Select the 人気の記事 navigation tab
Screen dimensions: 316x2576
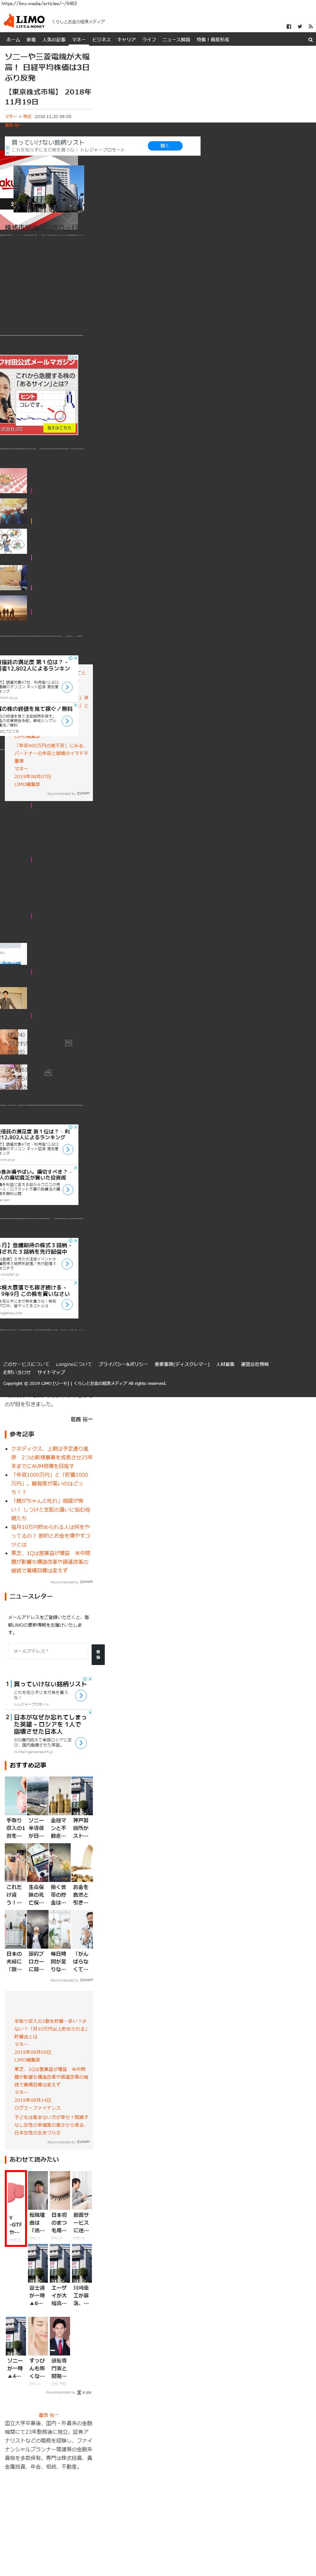(54, 40)
